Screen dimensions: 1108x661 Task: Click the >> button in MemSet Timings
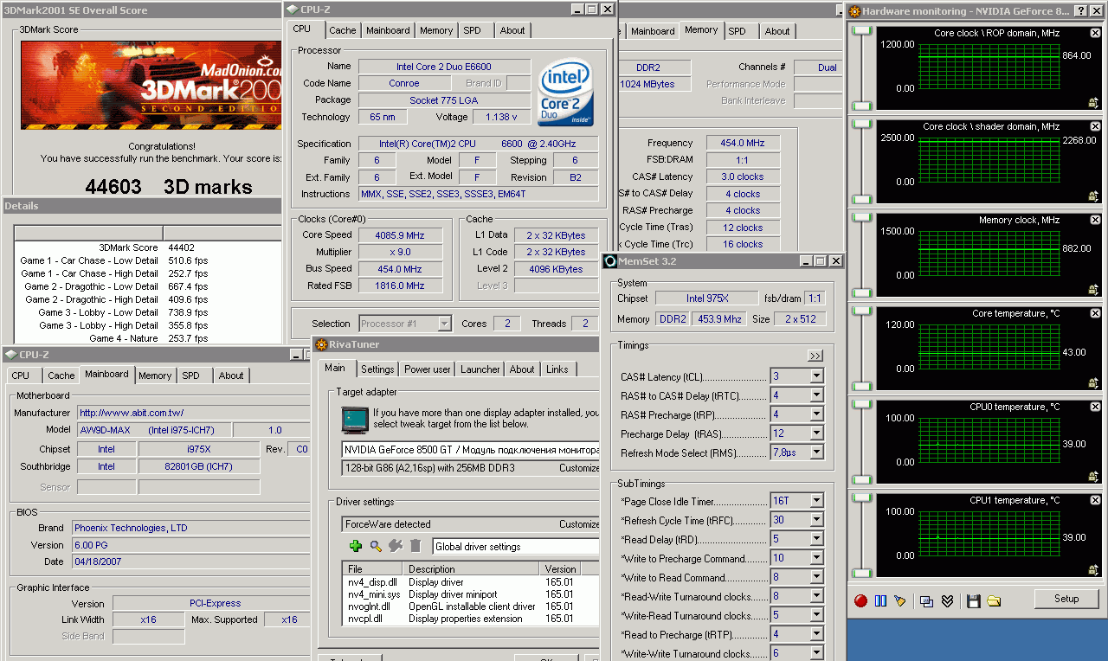pyautogui.click(x=815, y=356)
